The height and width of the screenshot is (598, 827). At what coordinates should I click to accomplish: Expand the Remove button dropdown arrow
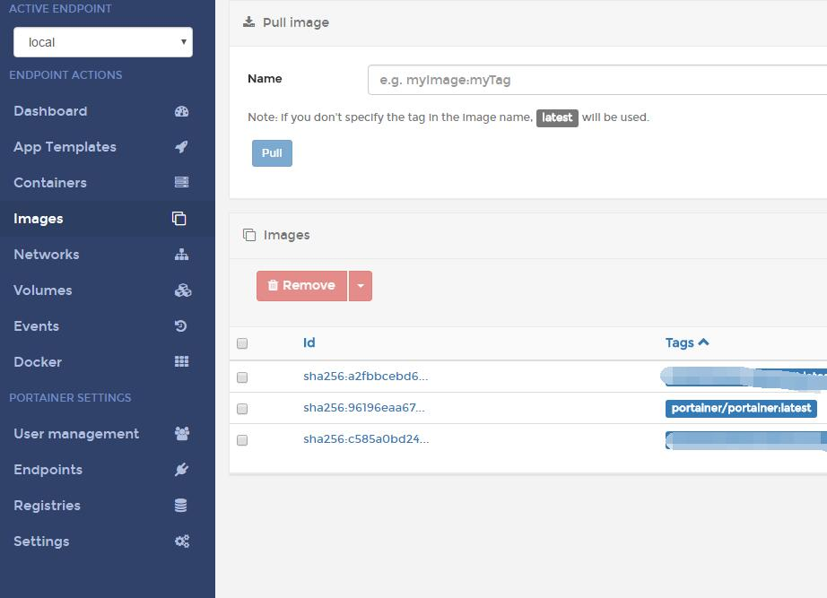tap(361, 286)
